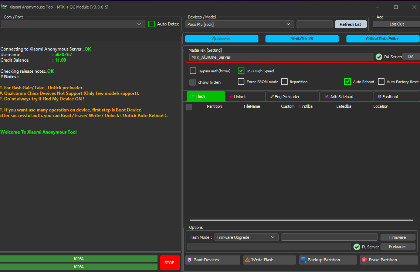Click the pencil icon on Eng Preloader tab

coord(272,97)
